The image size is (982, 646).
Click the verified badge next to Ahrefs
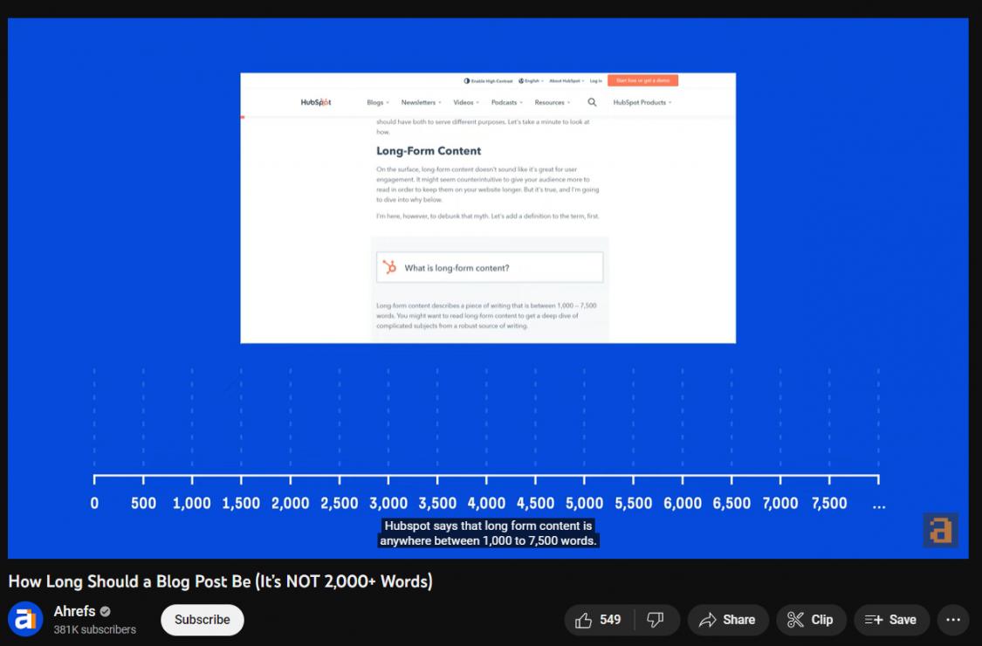point(106,611)
